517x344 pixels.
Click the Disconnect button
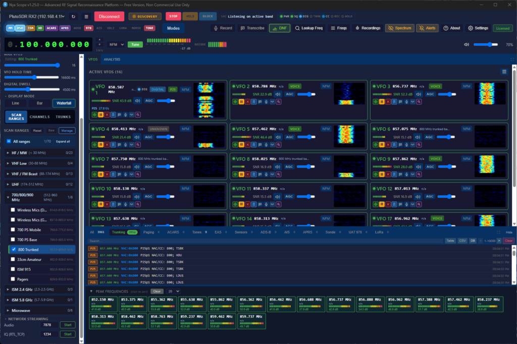coord(109,17)
